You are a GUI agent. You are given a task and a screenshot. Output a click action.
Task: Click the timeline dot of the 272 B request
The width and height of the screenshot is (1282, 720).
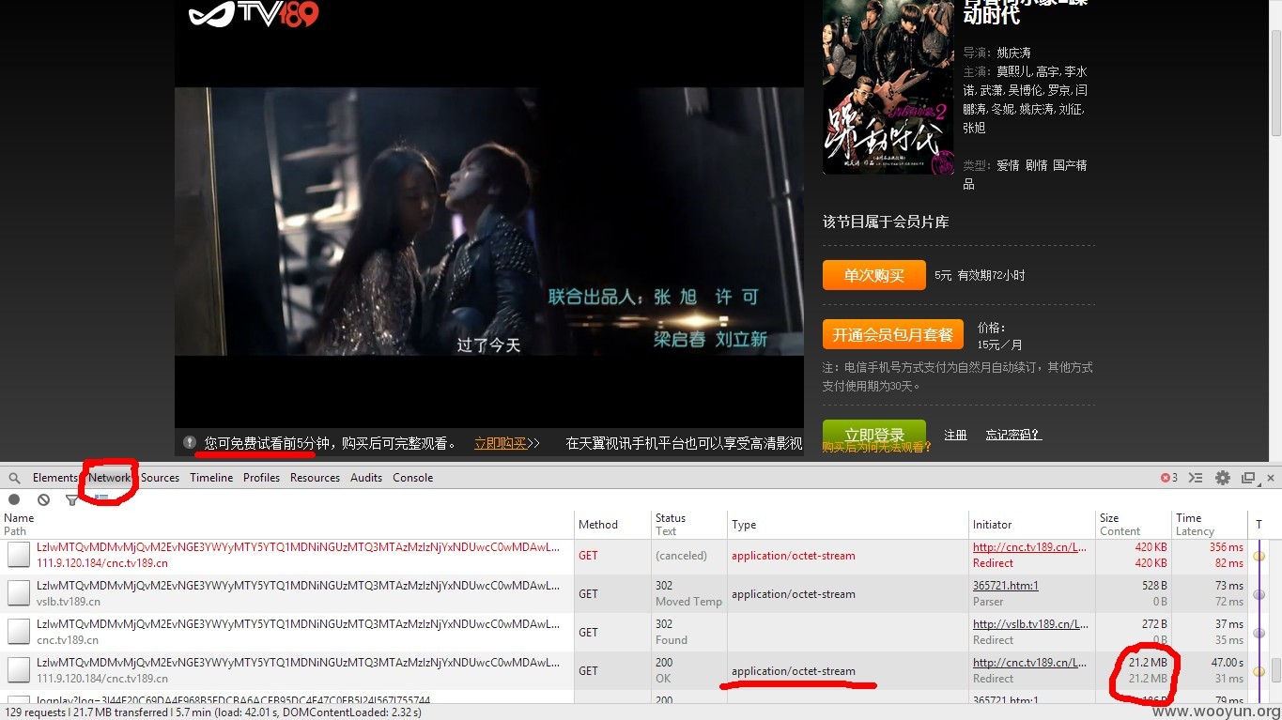pos(1259,633)
